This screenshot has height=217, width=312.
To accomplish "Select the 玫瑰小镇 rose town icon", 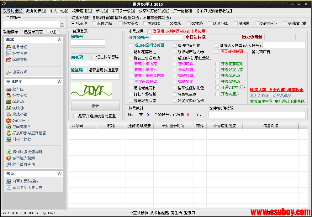I will [x=9, y=114].
